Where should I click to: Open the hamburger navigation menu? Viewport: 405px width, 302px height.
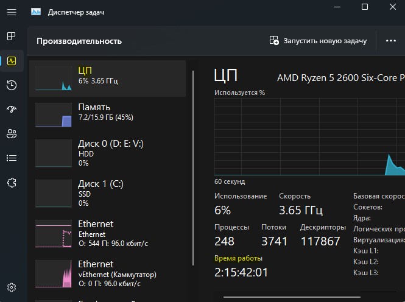[12, 12]
